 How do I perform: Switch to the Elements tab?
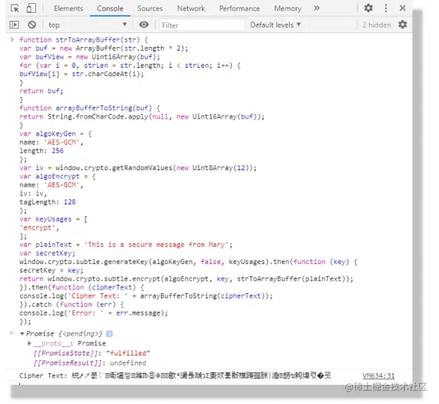coord(69,8)
